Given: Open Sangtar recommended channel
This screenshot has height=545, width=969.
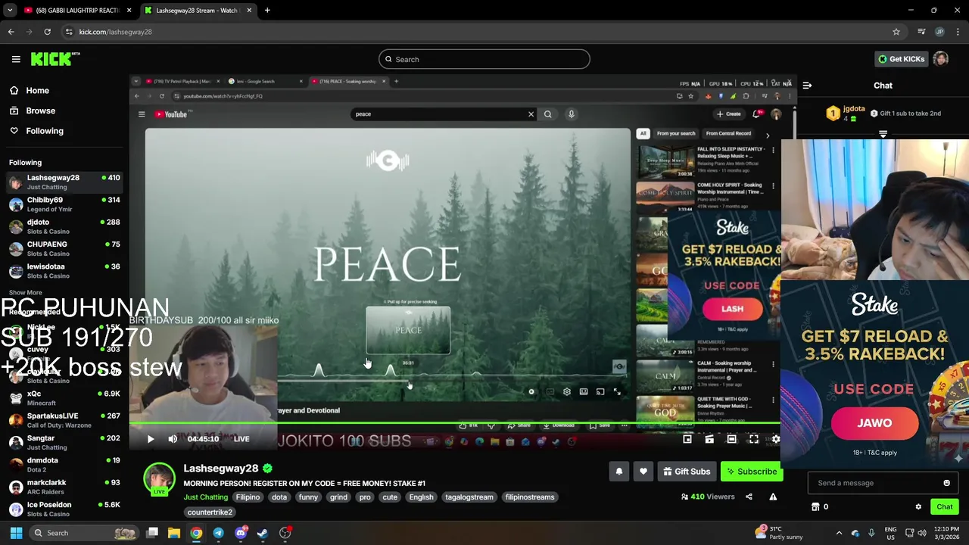Looking at the screenshot, I should (64, 442).
